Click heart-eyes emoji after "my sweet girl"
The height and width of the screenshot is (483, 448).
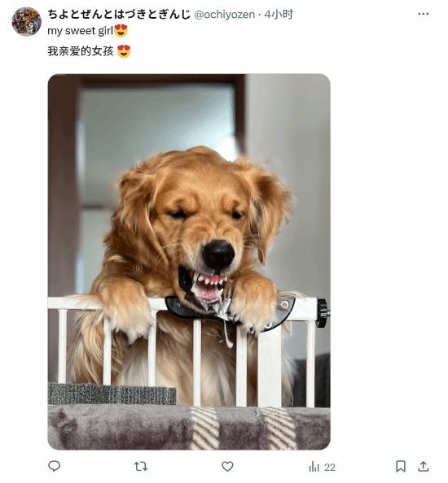[122, 31]
